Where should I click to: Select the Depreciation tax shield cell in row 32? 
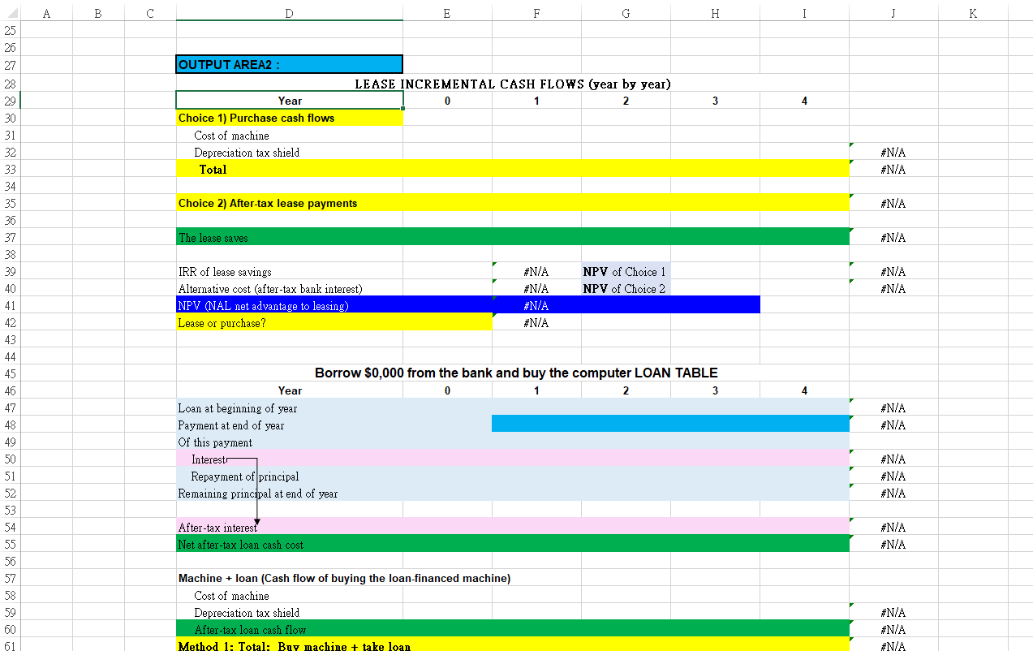click(290, 153)
